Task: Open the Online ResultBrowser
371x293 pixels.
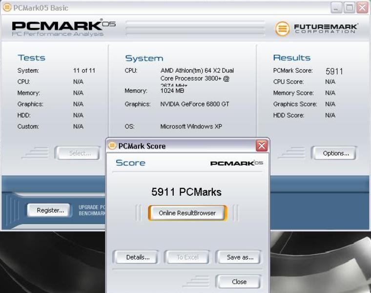Action: [x=187, y=213]
